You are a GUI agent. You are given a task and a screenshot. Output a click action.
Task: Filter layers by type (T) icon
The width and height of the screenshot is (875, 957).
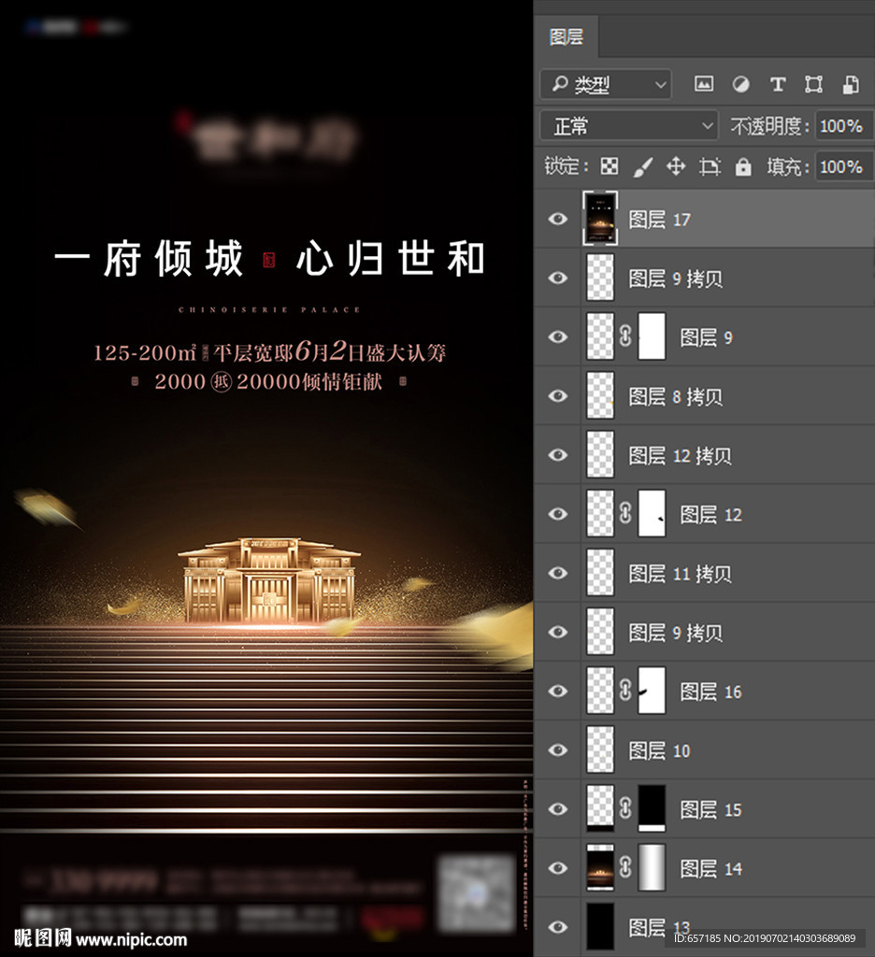coord(777,83)
